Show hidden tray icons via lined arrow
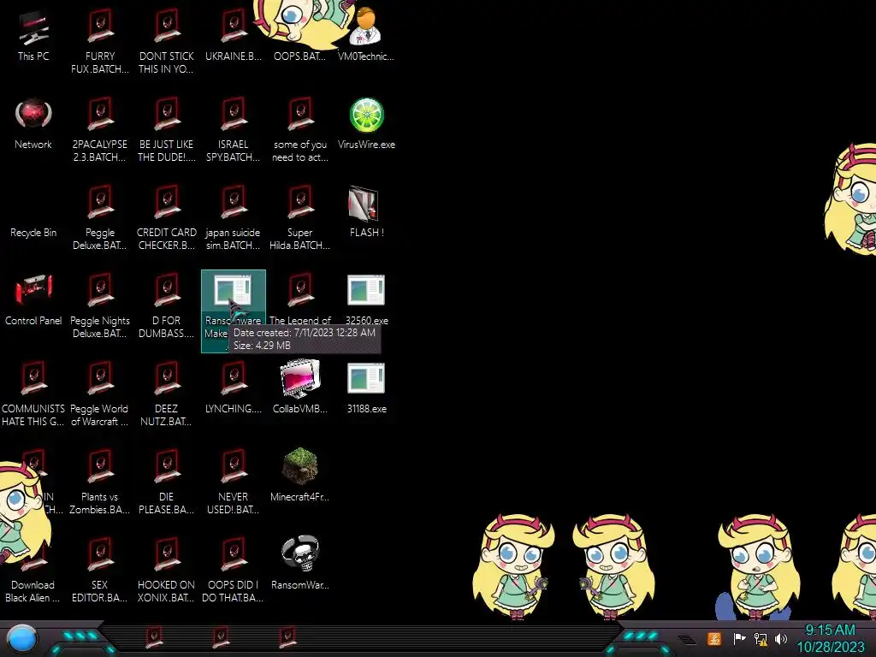 [687, 640]
